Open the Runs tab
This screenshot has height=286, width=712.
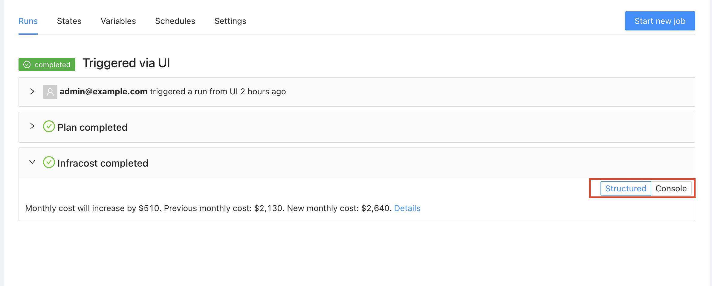[x=28, y=21]
